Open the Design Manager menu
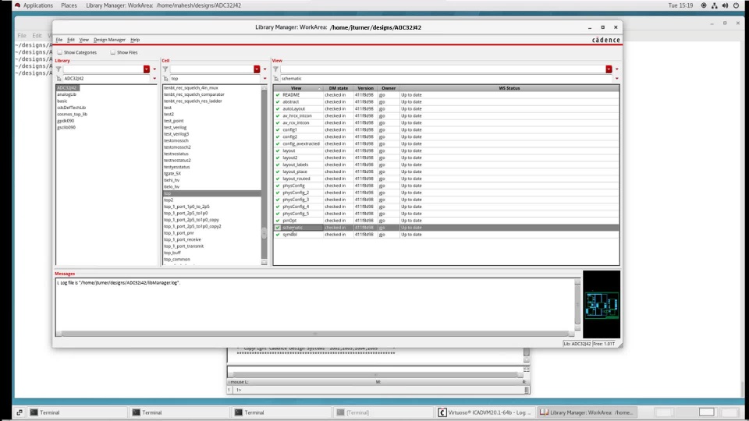The image size is (749, 421). [109, 40]
